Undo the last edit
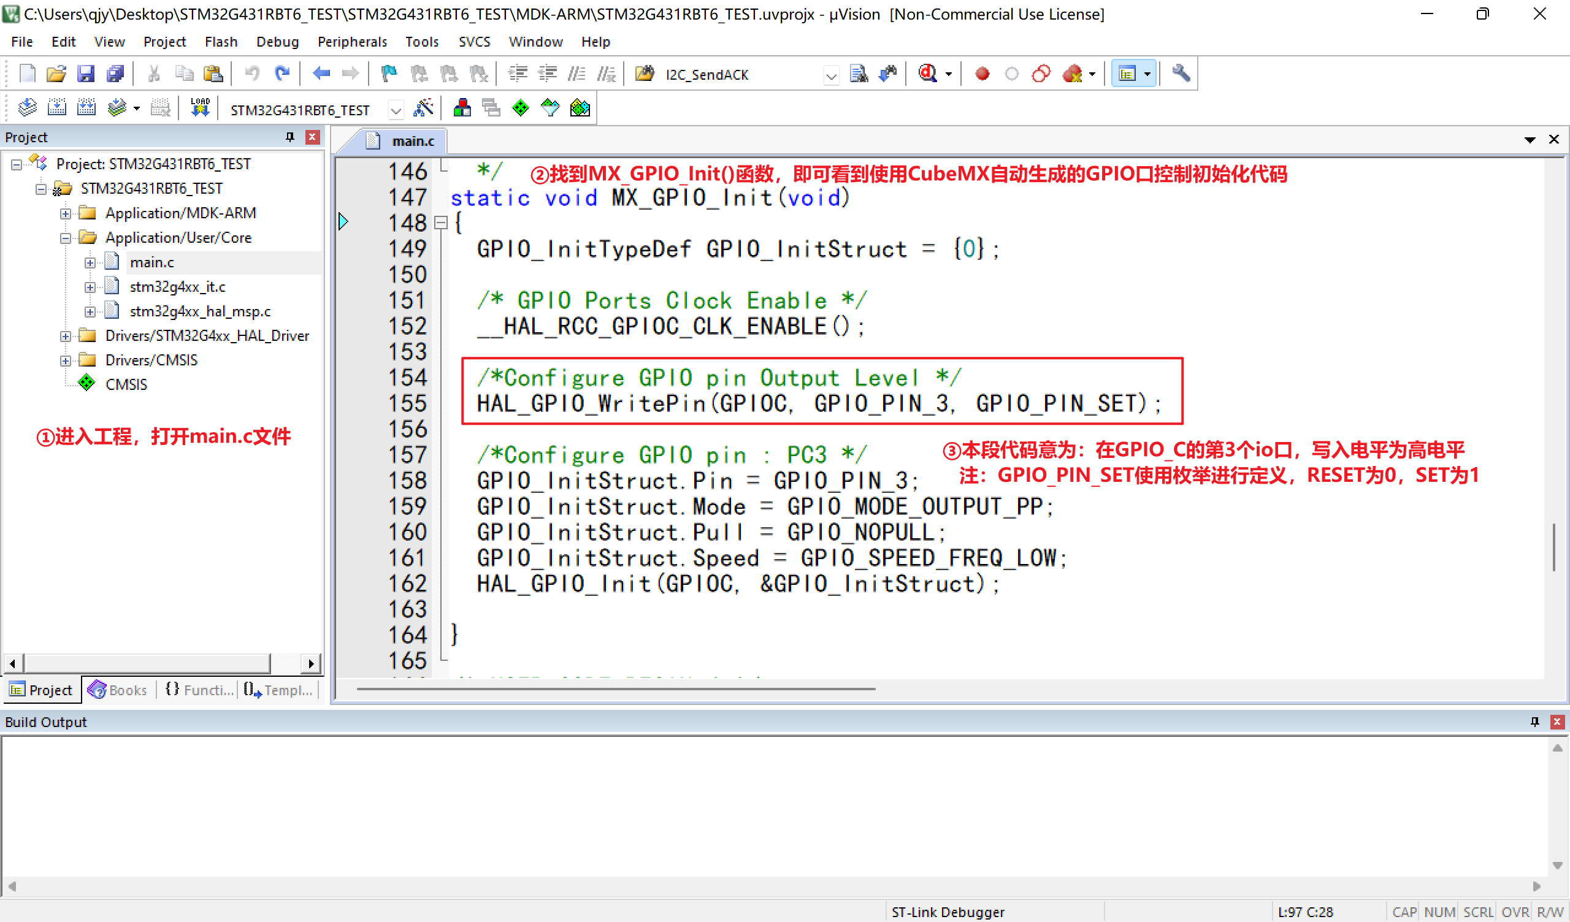 tap(251, 74)
